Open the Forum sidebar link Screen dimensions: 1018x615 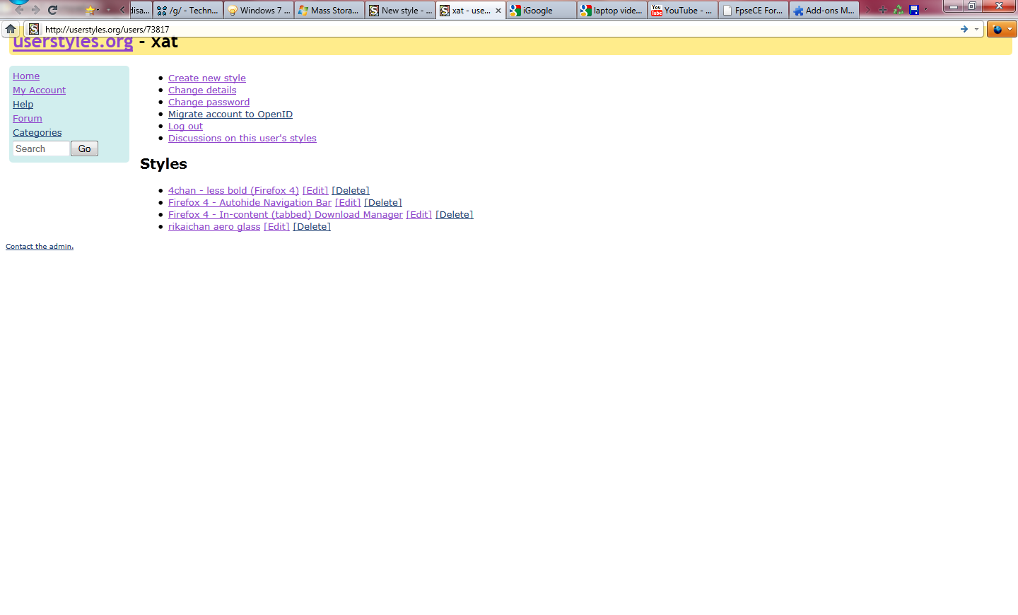coord(28,119)
